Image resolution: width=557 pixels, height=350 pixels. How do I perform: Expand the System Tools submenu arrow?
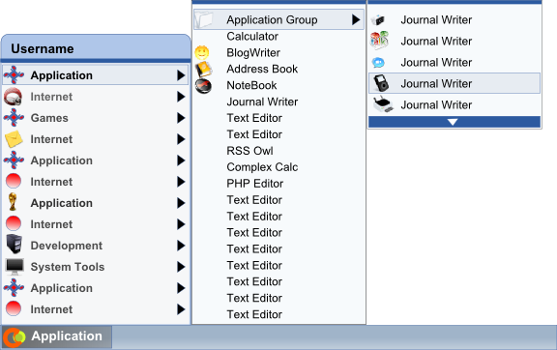(181, 267)
